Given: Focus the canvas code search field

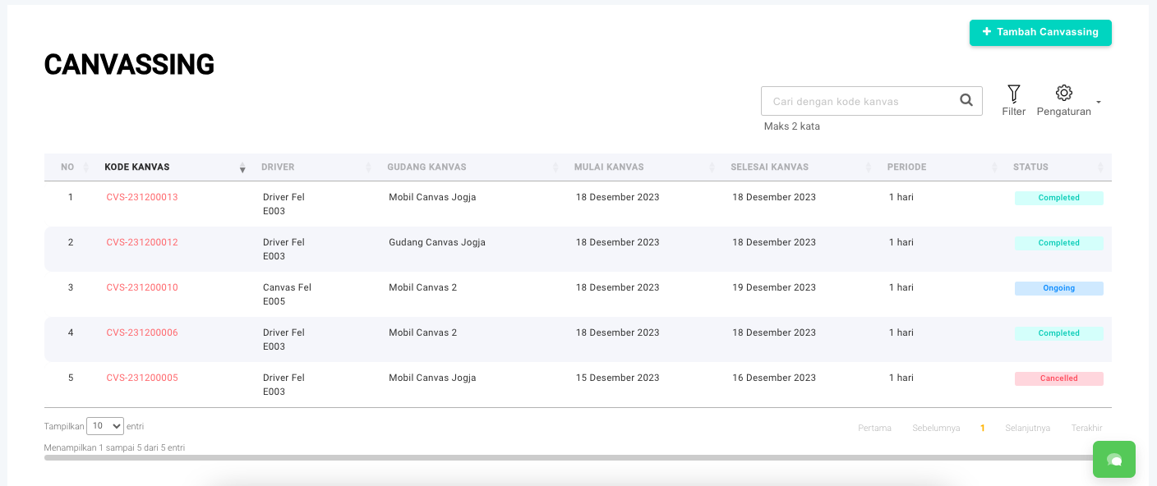Looking at the screenshot, I should coord(859,101).
